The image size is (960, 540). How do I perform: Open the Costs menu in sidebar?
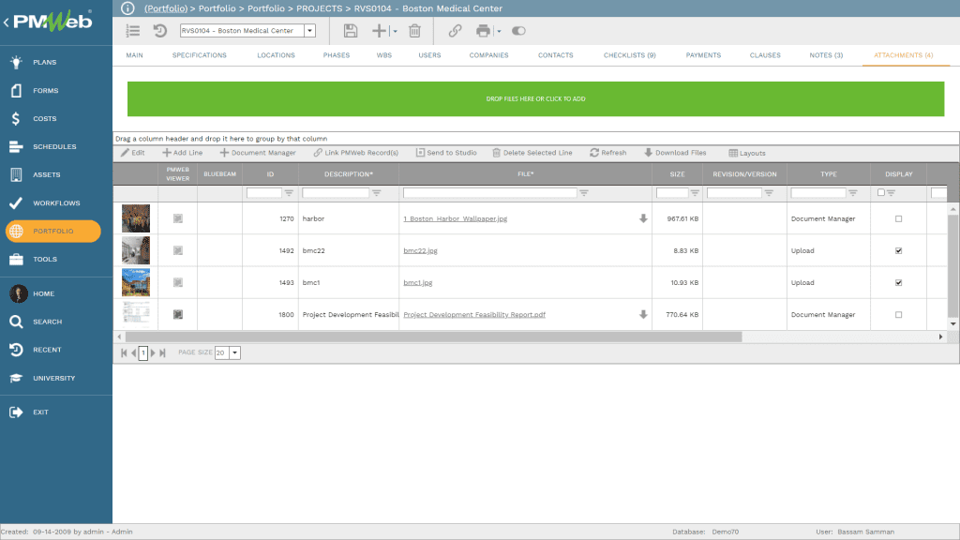(45, 119)
